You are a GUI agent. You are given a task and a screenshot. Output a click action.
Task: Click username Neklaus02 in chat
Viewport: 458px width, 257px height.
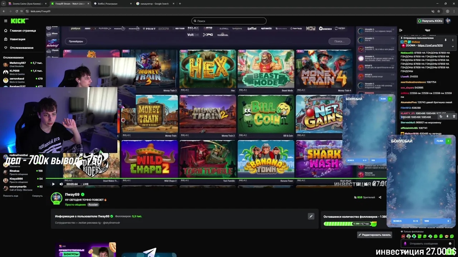pyautogui.click(x=407, y=53)
